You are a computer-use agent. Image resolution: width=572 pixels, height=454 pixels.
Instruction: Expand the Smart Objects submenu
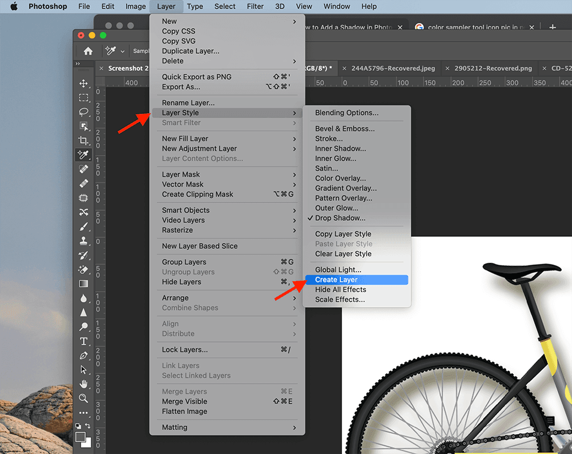coord(227,210)
